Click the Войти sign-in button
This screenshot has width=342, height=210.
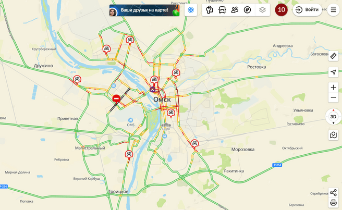pos(307,10)
